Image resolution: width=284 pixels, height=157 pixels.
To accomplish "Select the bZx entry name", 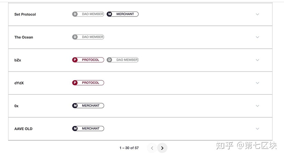I will [x=18, y=60].
